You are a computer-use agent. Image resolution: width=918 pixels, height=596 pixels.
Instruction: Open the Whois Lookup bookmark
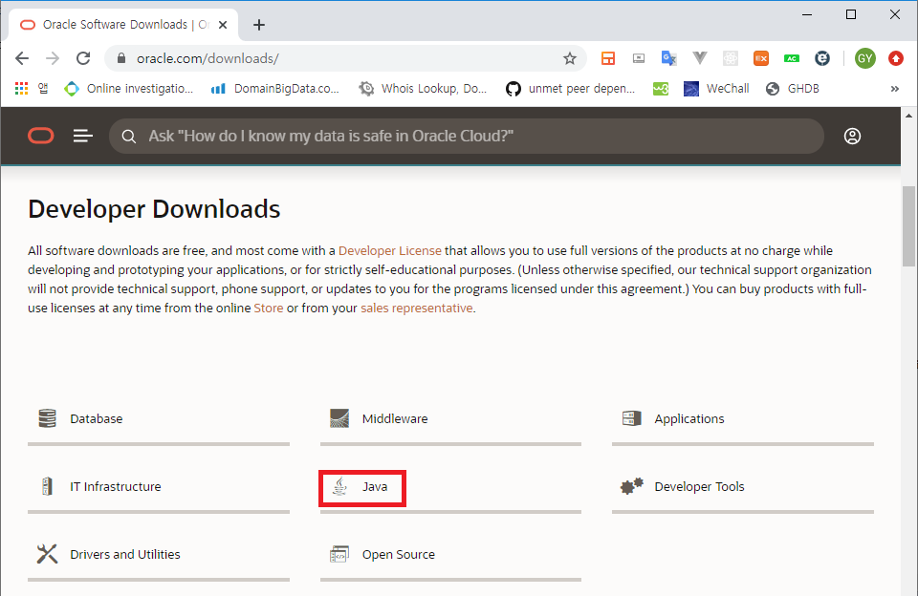click(423, 88)
